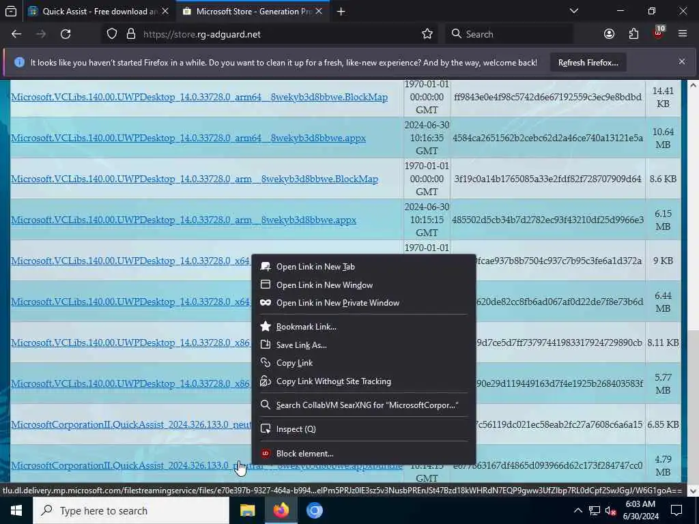Open the Extensions puzzle icon
The height and width of the screenshot is (524, 699).
click(633, 34)
